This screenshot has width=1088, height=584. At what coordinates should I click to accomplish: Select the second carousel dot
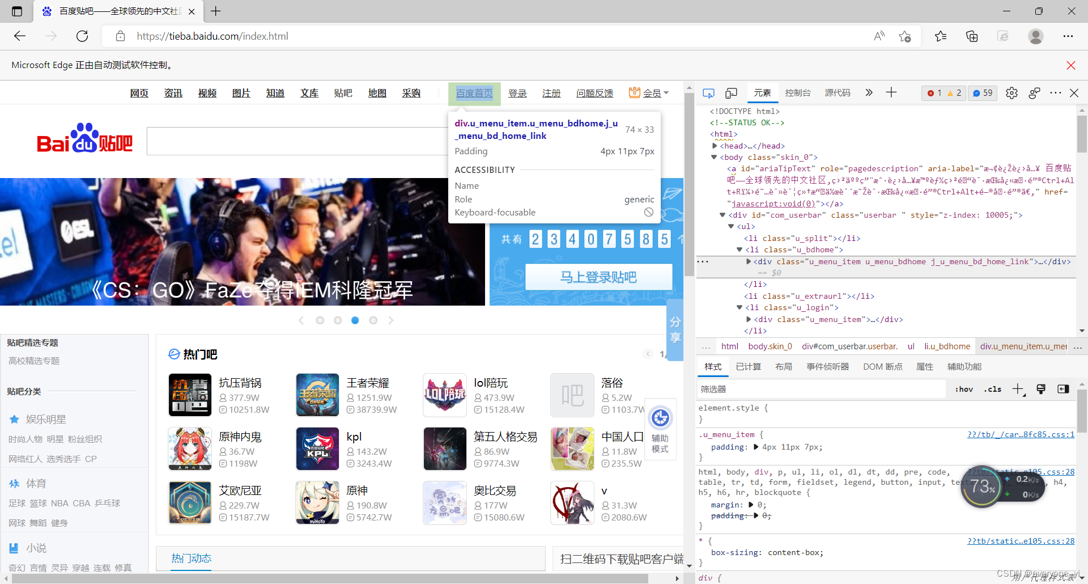tap(338, 320)
